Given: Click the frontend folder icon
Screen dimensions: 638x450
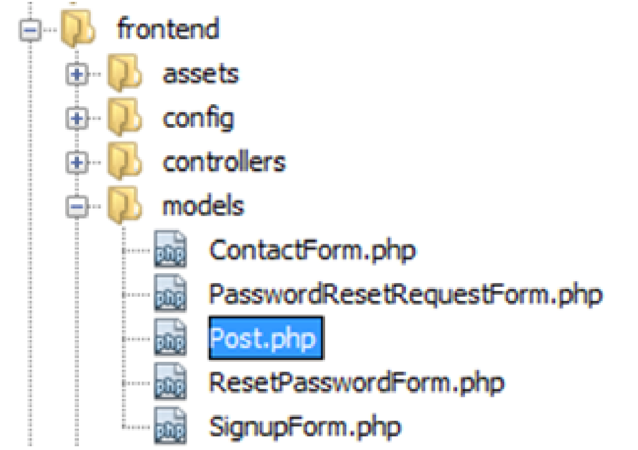Looking at the screenshot, I should pos(78,28).
